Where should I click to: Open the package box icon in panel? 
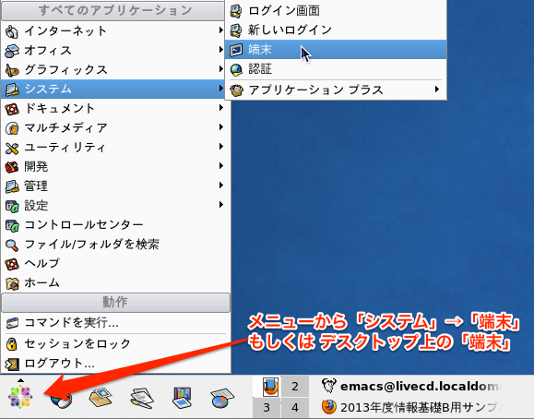(101, 397)
